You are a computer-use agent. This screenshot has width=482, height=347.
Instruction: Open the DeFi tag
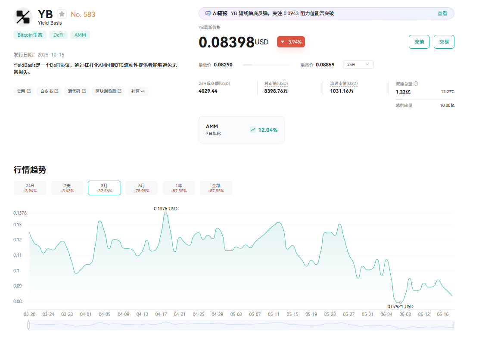pos(59,35)
